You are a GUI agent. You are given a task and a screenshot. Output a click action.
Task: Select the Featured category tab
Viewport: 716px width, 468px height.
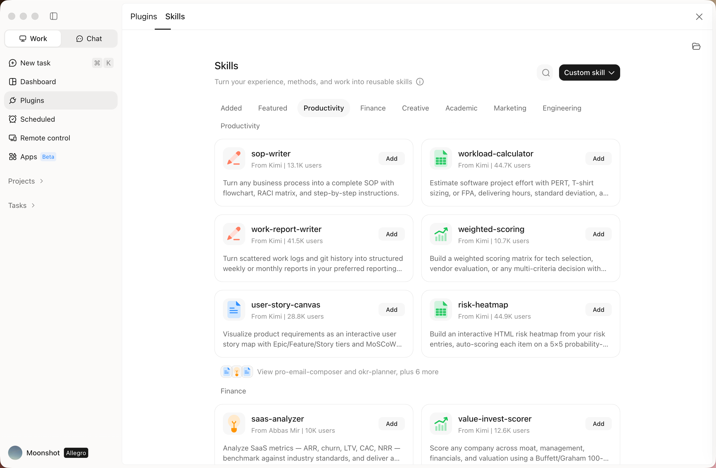pyautogui.click(x=273, y=108)
